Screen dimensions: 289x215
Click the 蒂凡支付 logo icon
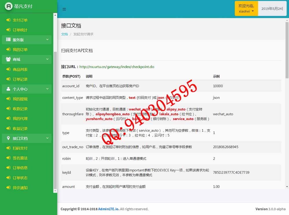coord(9,6)
